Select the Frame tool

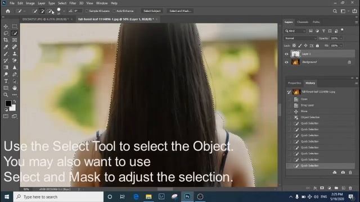15,40
